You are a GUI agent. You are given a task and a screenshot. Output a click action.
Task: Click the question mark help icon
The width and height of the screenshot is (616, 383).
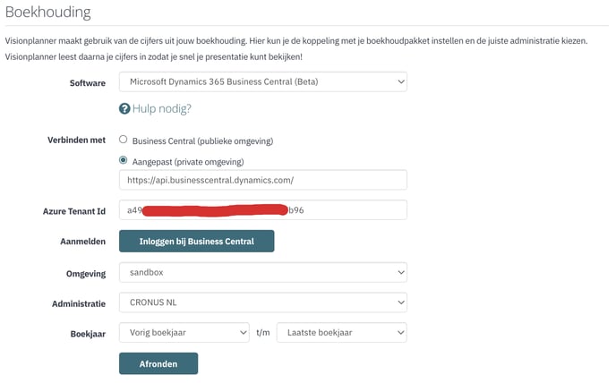pos(124,109)
